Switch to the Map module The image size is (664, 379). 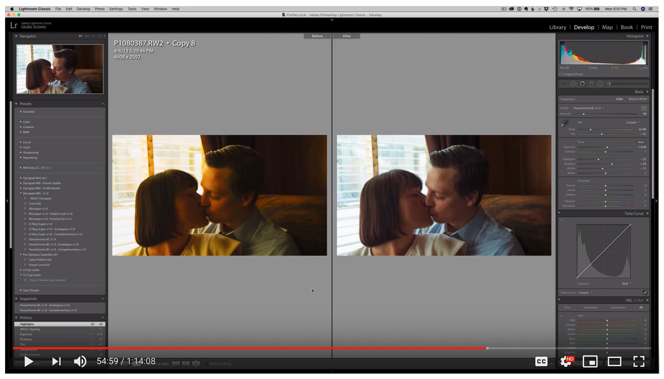(x=607, y=27)
